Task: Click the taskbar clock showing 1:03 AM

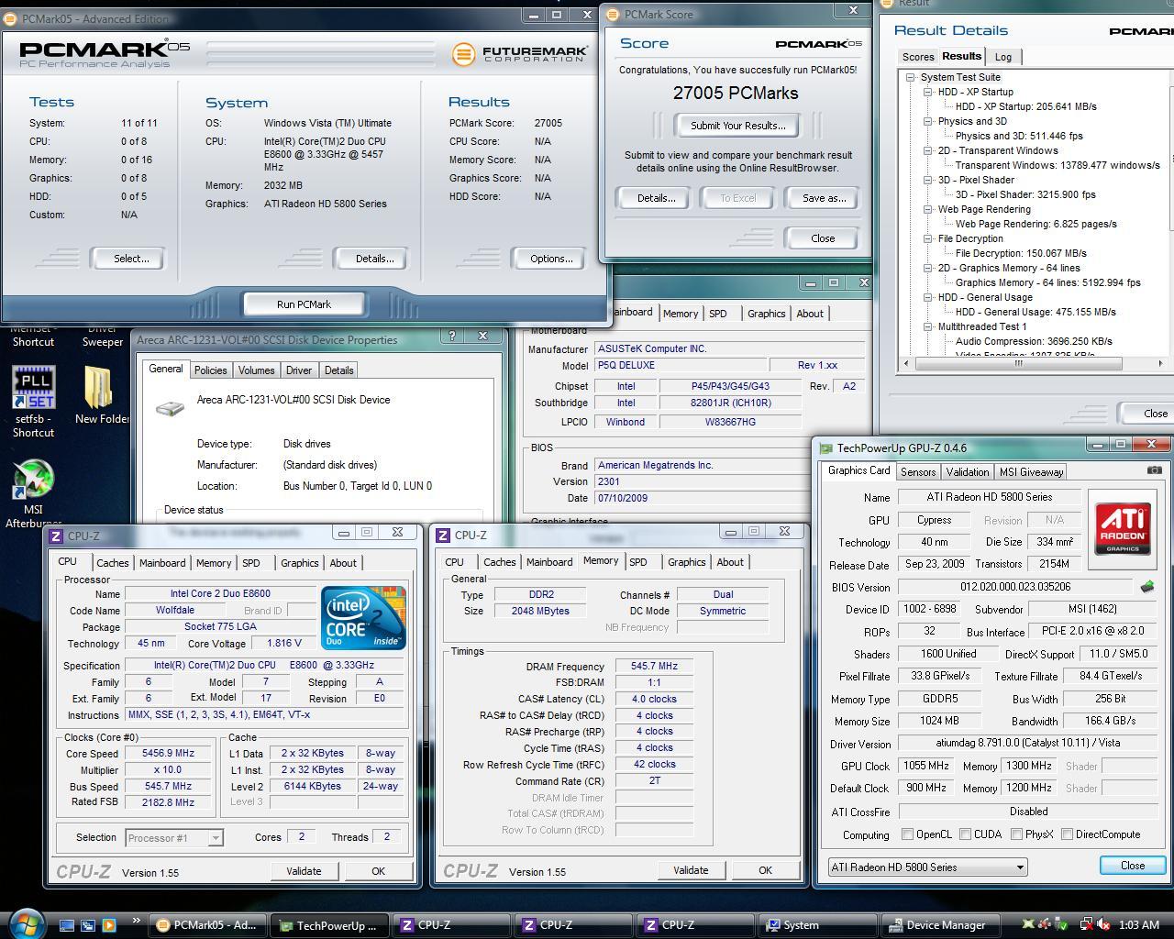Action: [1138, 925]
